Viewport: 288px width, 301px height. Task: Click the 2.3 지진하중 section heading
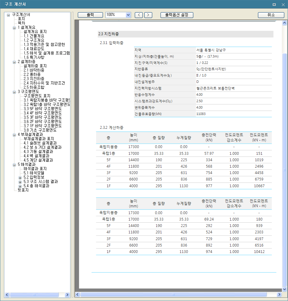(x=109, y=34)
